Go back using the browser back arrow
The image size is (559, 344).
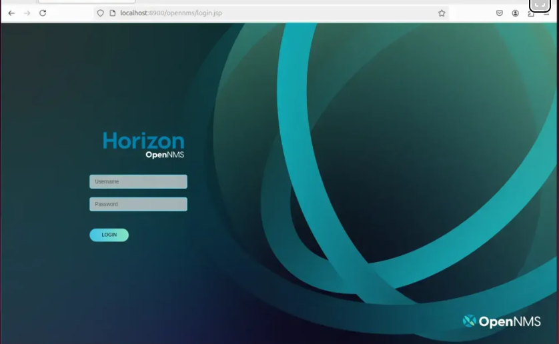[11, 13]
